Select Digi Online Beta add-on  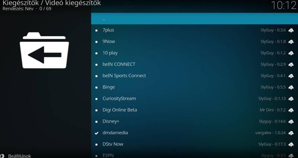coord(194,110)
